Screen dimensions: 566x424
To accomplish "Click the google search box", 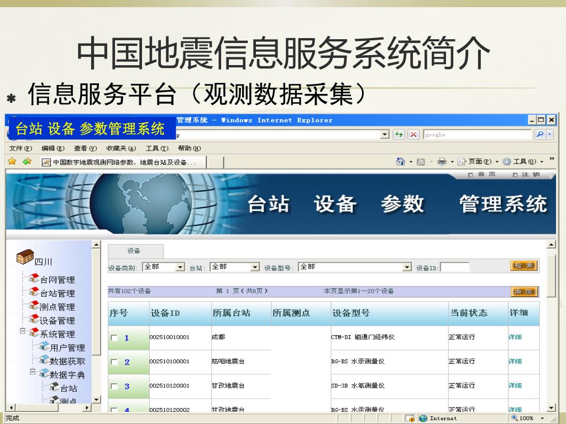I will pos(478,135).
